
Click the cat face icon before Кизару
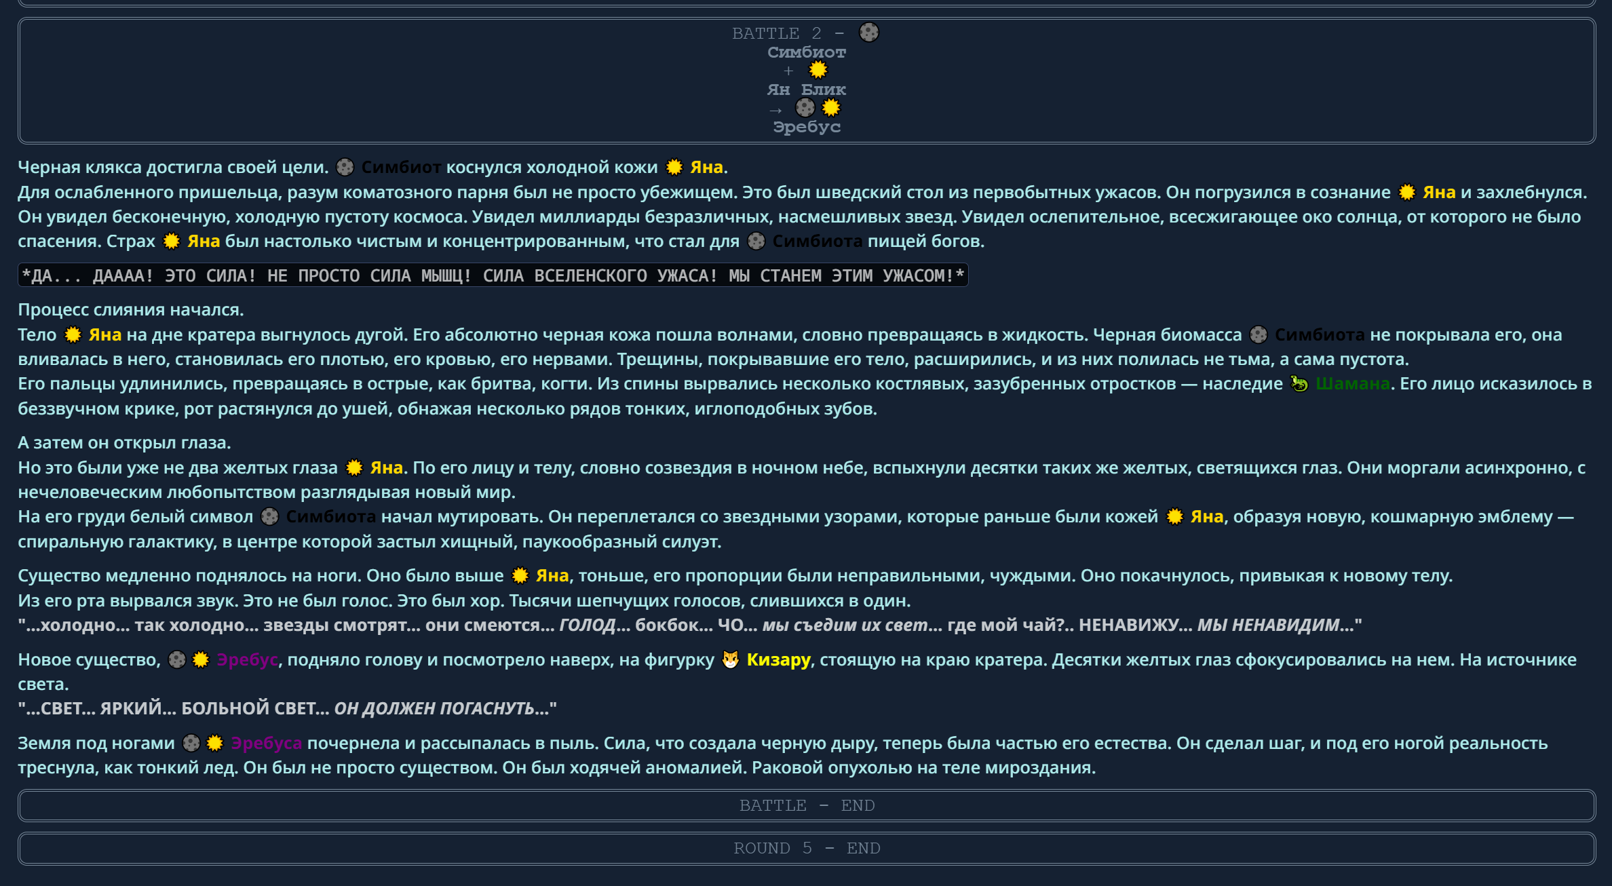click(x=730, y=660)
